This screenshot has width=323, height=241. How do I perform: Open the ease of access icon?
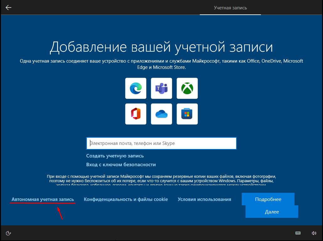[x=8, y=233]
